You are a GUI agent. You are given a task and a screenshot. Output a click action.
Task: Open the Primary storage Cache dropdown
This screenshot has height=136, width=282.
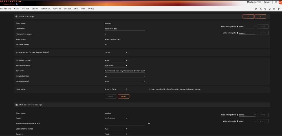click(x=116, y=52)
